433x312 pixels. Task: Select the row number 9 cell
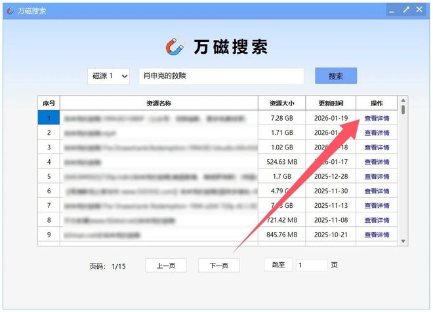(x=49, y=235)
